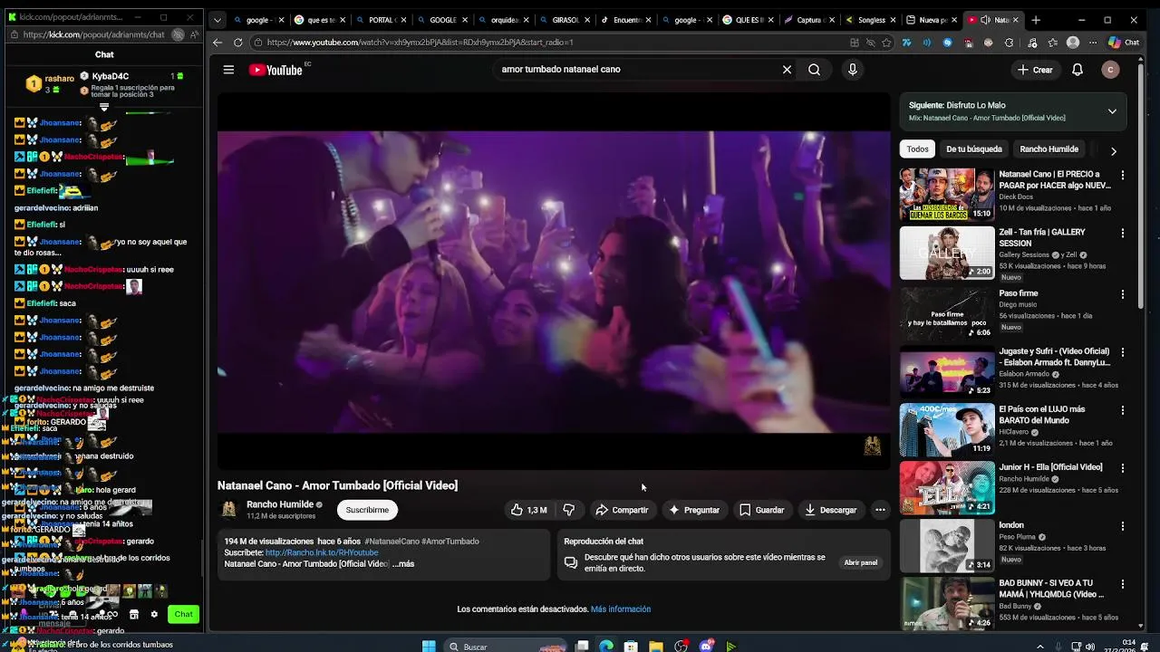Click green Chat send button in Kick
Screen dimensions: 1160x652
click(x=184, y=614)
